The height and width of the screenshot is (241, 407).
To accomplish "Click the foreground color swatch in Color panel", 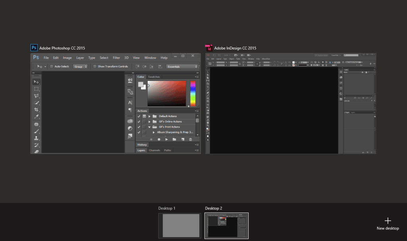I will (x=140, y=84).
